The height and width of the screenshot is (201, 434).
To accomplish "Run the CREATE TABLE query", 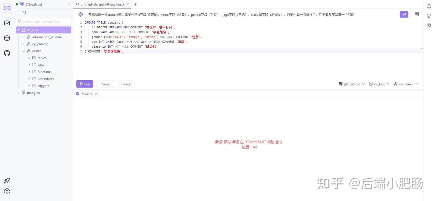I will (84, 84).
